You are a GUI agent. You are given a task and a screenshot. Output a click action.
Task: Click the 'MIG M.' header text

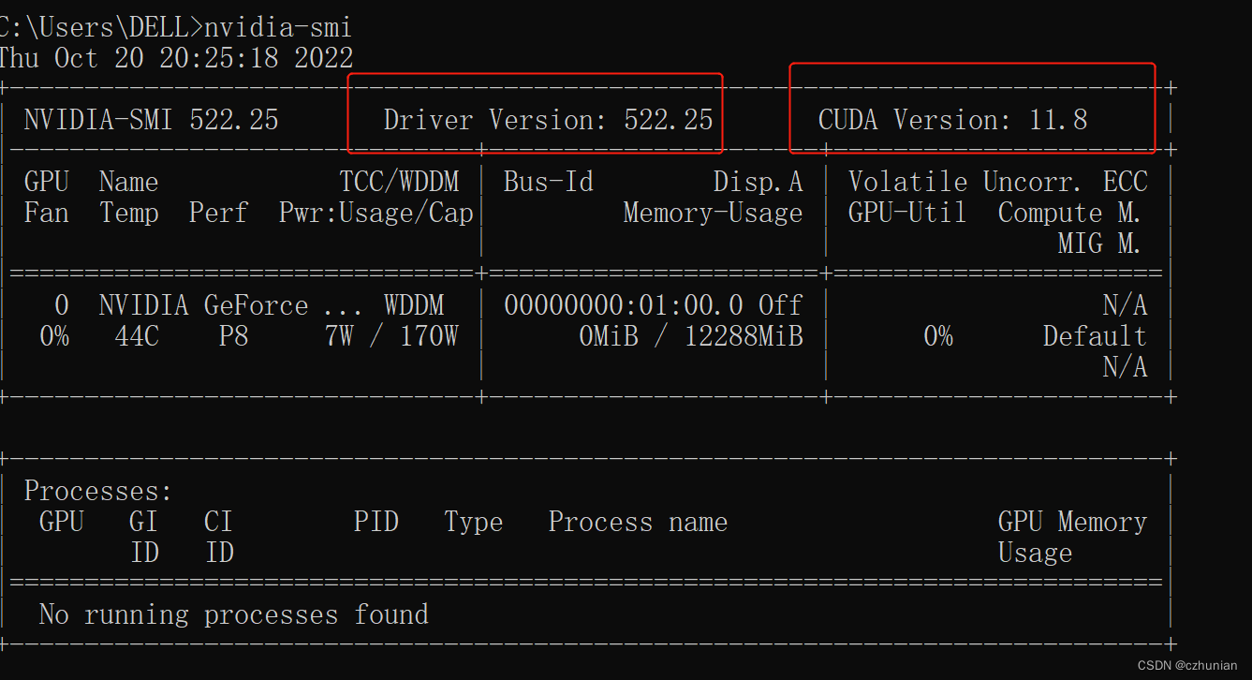[1099, 244]
